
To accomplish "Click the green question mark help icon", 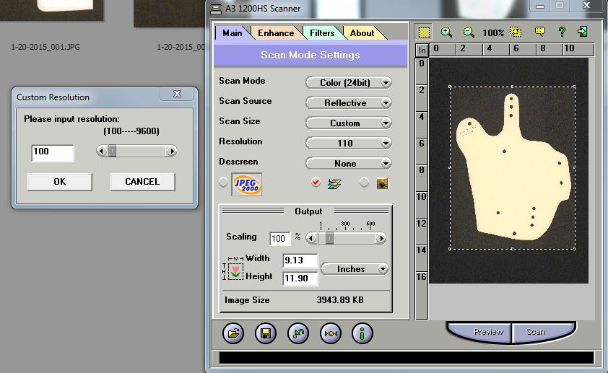I will coord(561,32).
